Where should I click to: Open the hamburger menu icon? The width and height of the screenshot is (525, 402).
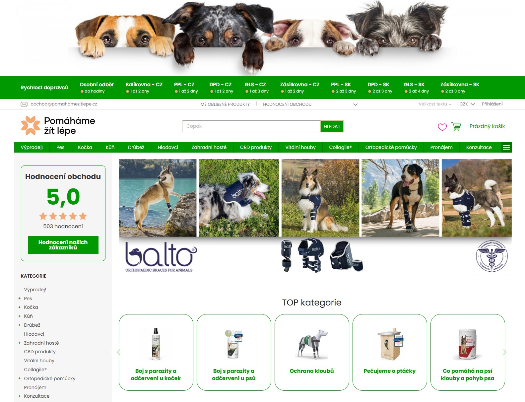coord(506,147)
